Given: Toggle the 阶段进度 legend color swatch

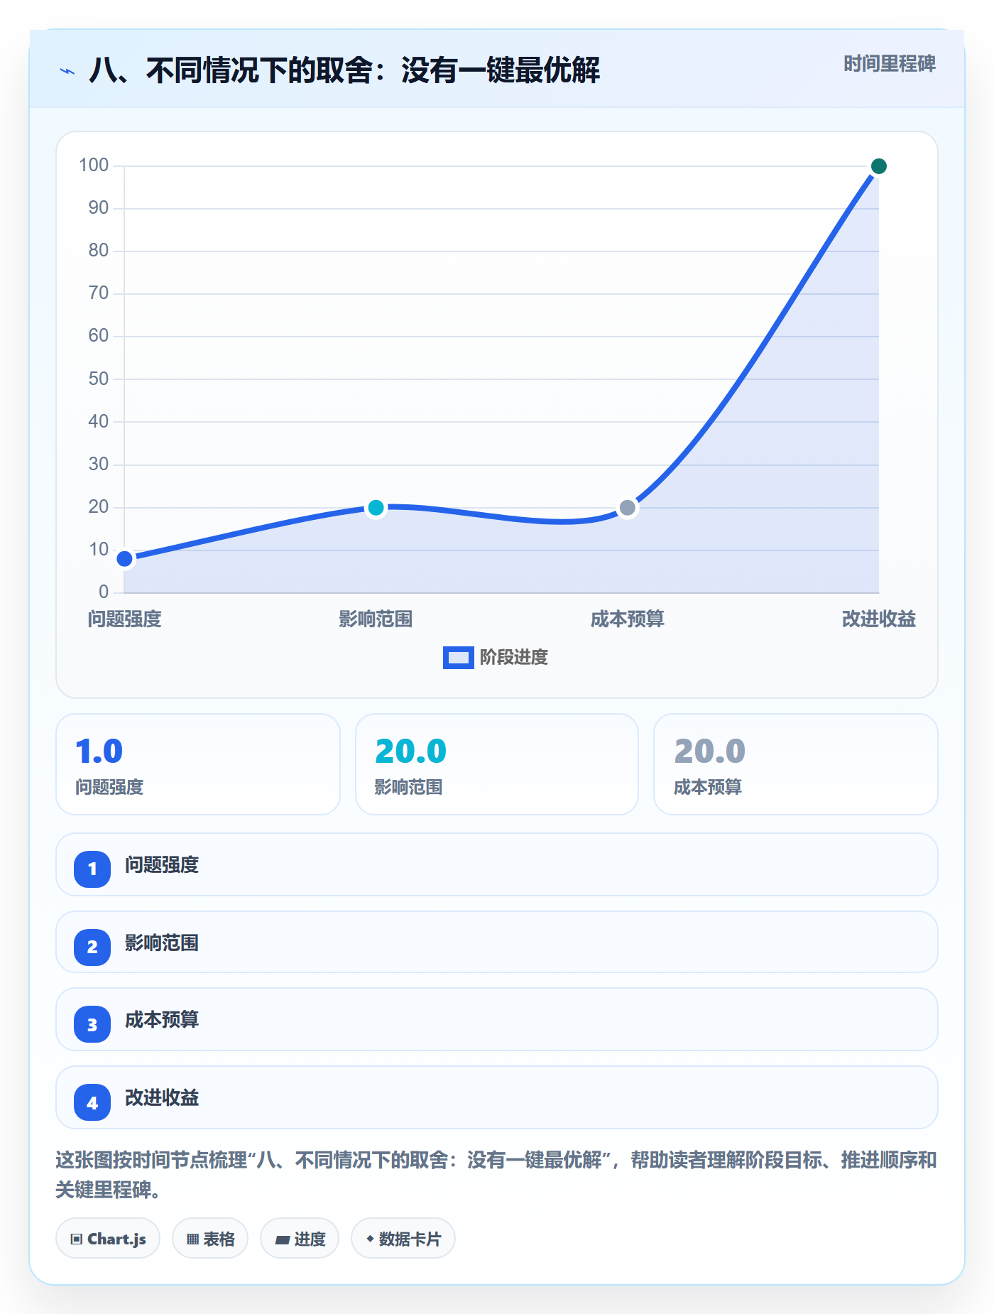Looking at the screenshot, I should click(458, 658).
